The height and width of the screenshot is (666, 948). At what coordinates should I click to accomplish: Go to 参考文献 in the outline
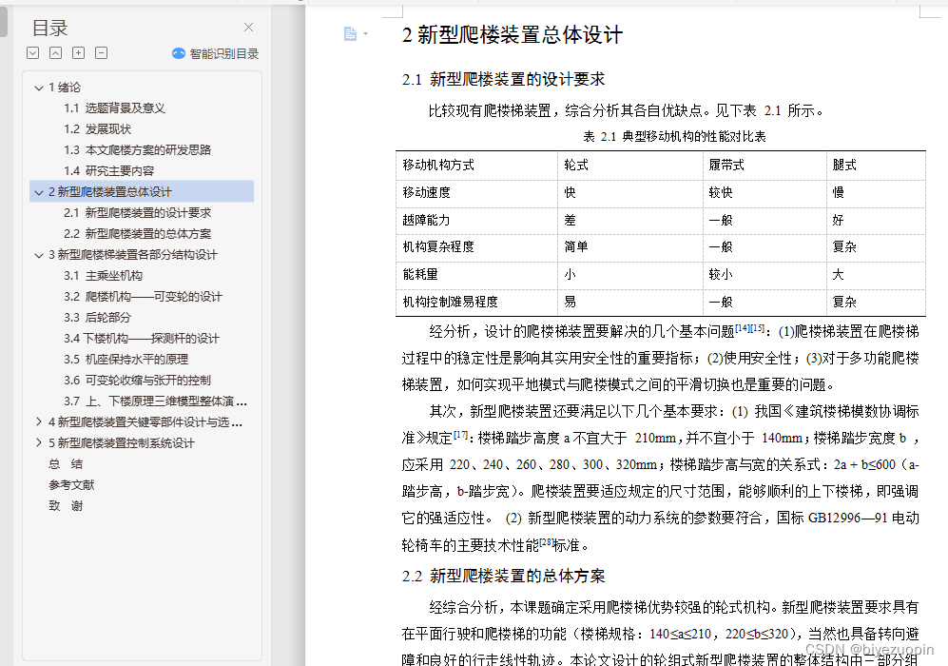[71, 485]
